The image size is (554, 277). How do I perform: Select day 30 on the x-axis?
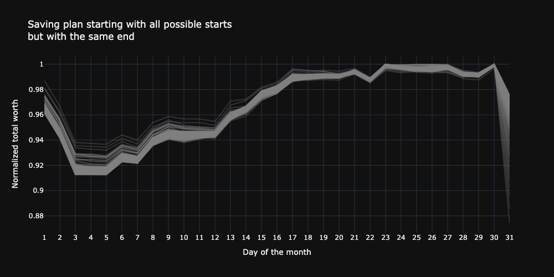tap(494, 237)
